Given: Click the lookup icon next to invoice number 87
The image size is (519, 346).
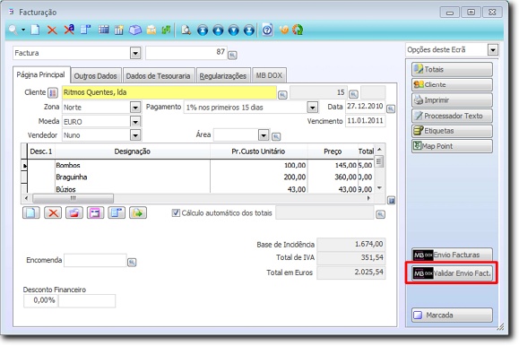Looking at the screenshot, I should click(x=232, y=55).
